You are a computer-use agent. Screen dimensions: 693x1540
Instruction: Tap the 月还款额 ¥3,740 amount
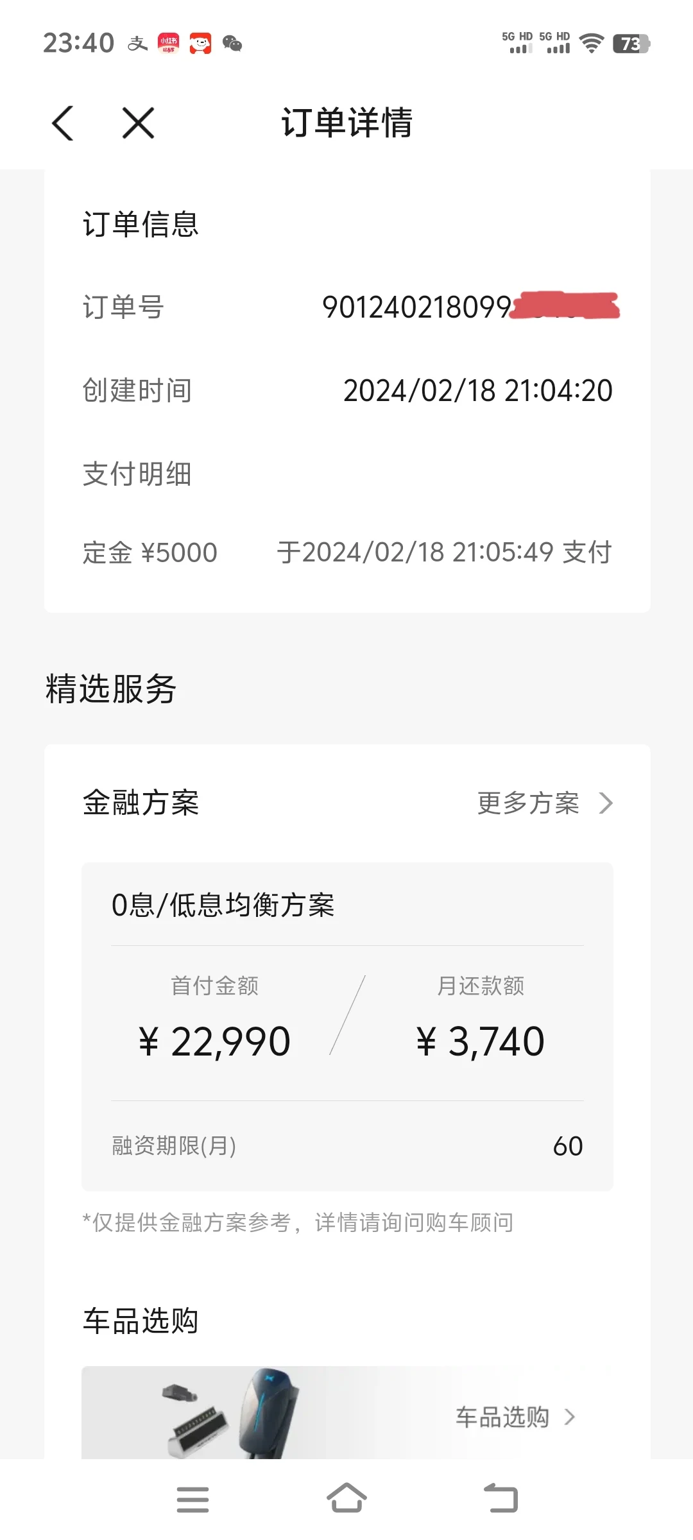[480, 1041]
